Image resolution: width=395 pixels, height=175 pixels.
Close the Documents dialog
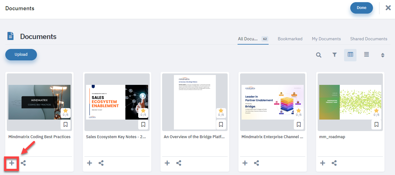[388, 8]
